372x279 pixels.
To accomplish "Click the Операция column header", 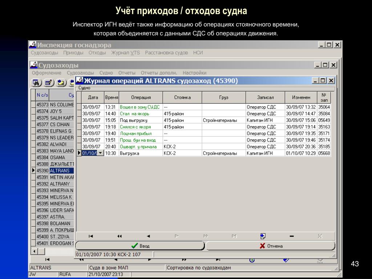I will pyautogui.click(x=141, y=97).
